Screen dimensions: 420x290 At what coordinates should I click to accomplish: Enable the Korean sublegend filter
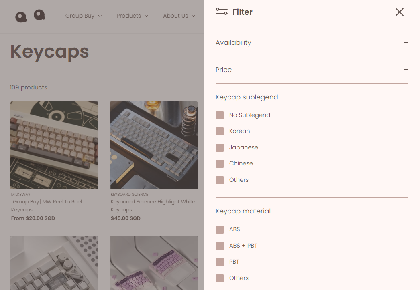click(220, 131)
